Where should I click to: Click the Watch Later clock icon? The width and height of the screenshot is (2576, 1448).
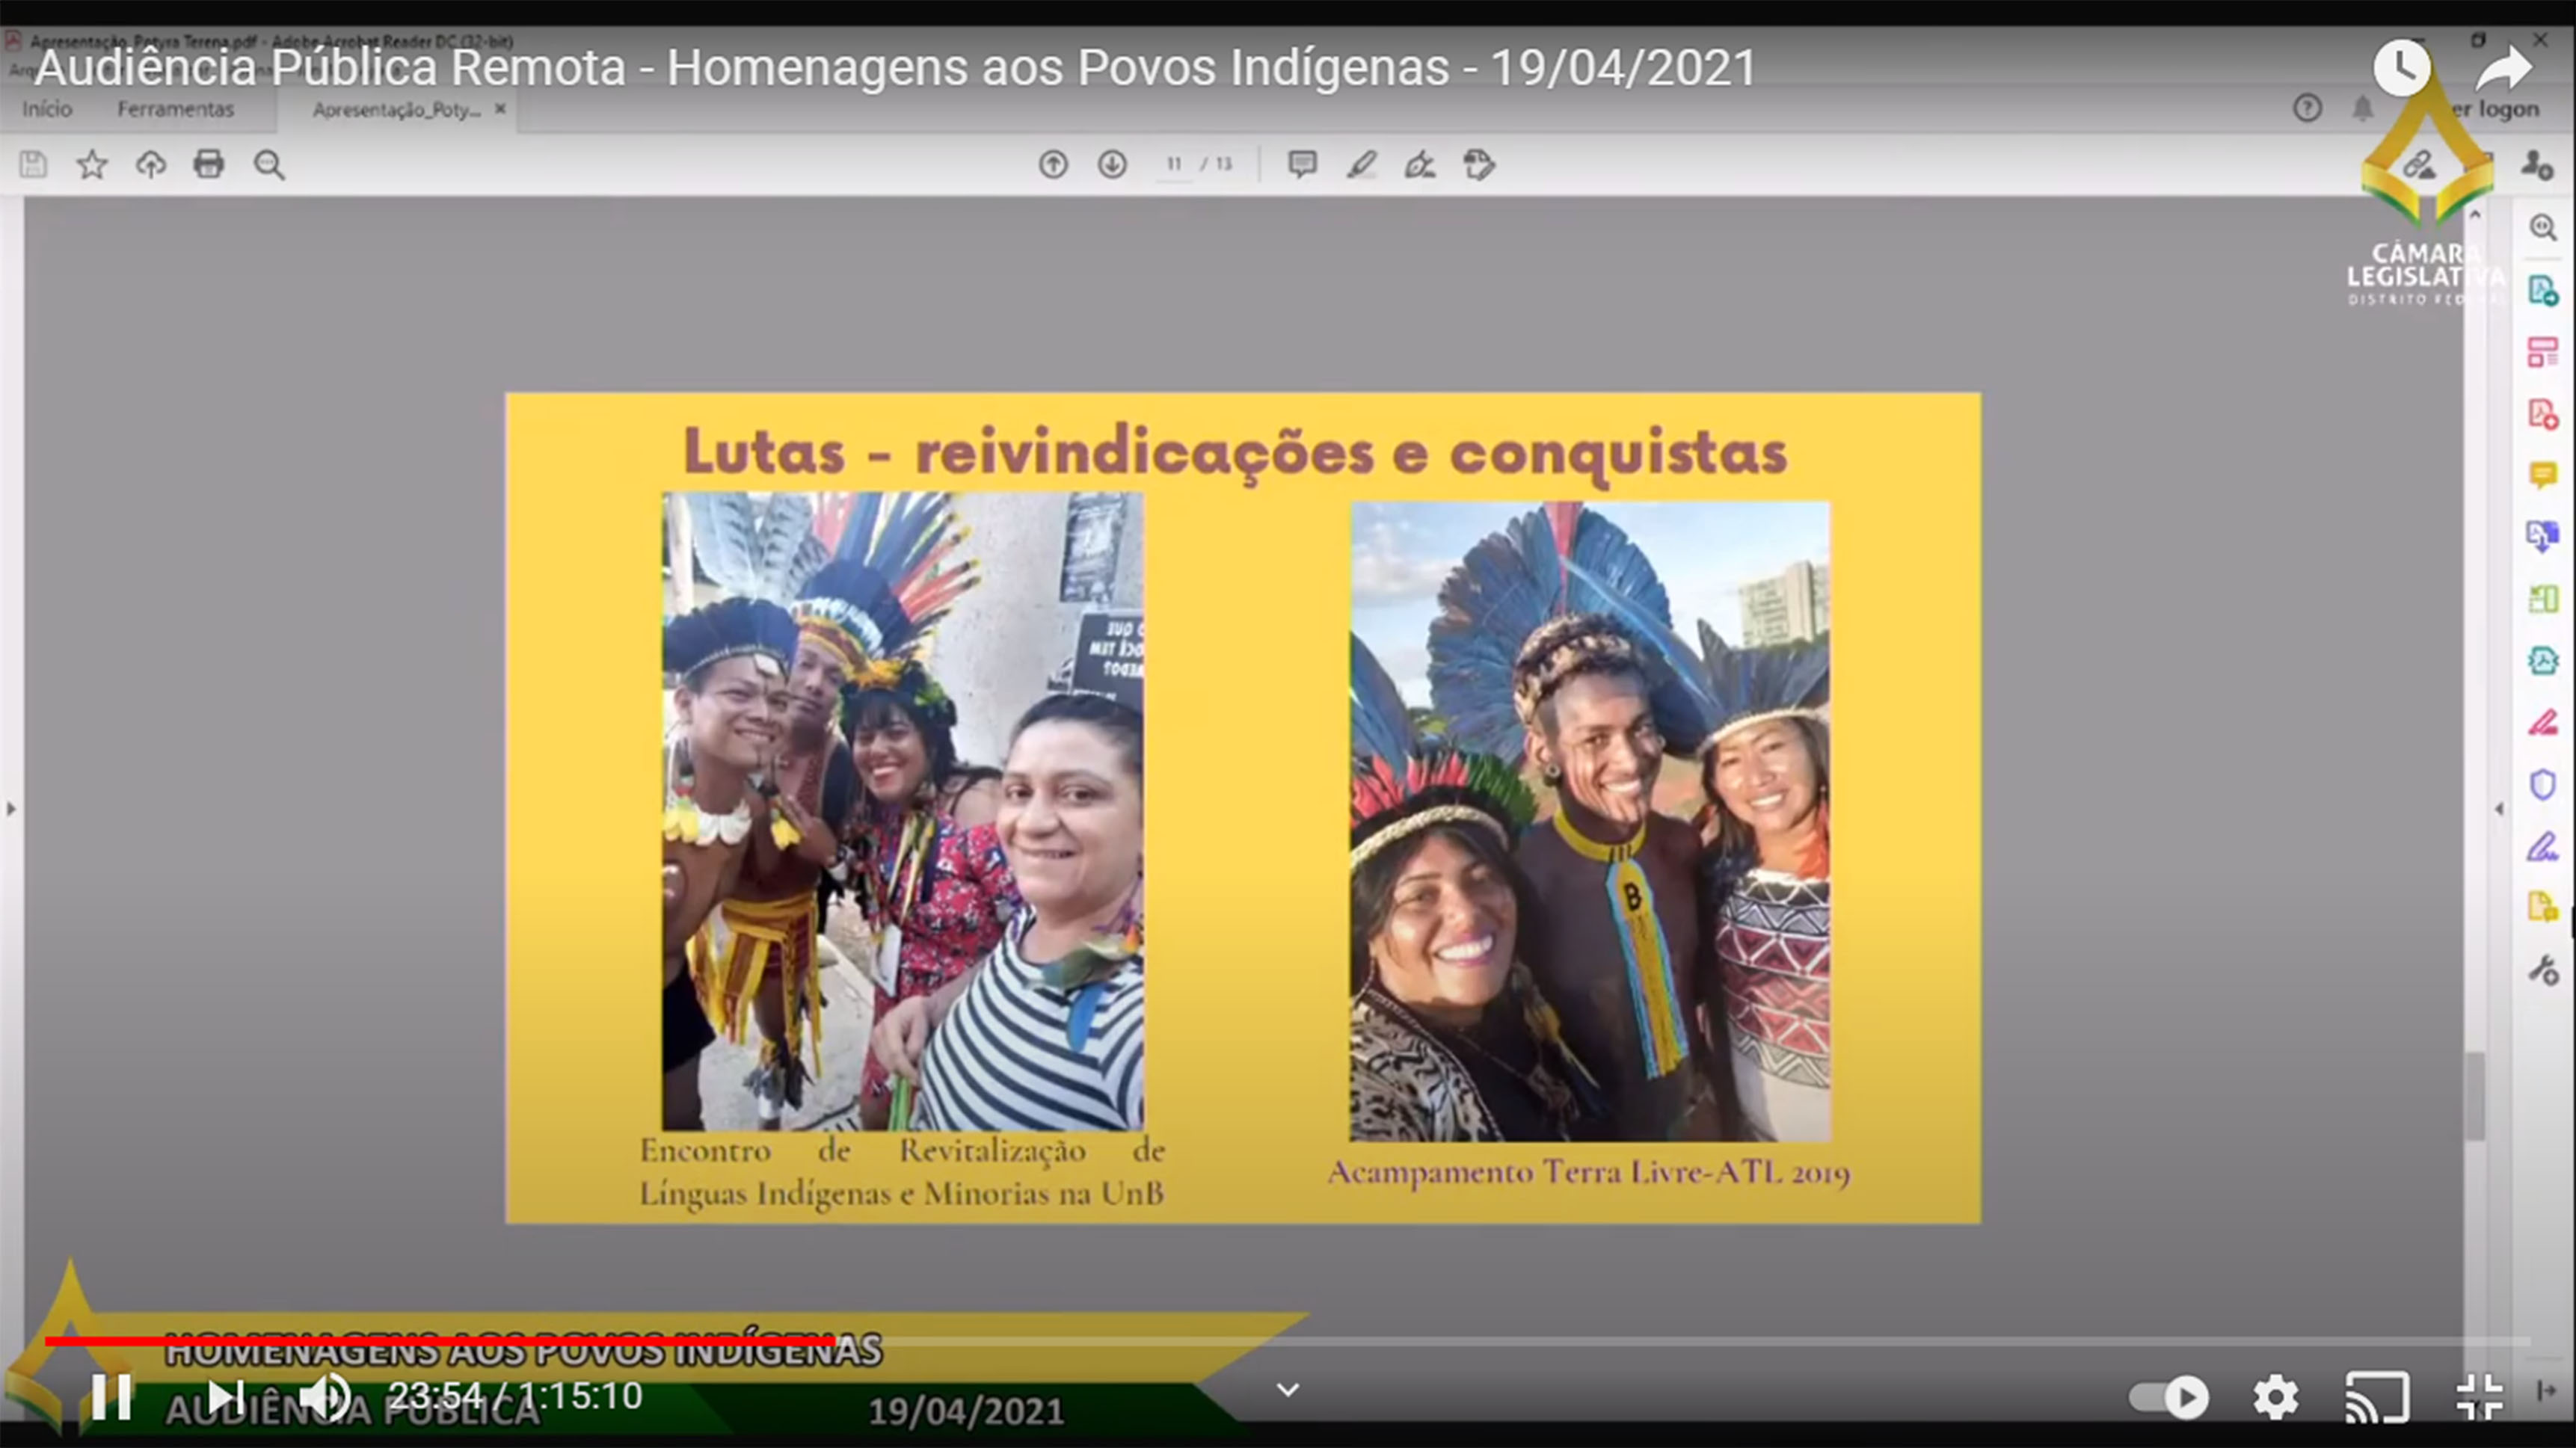click(2401, 68)
